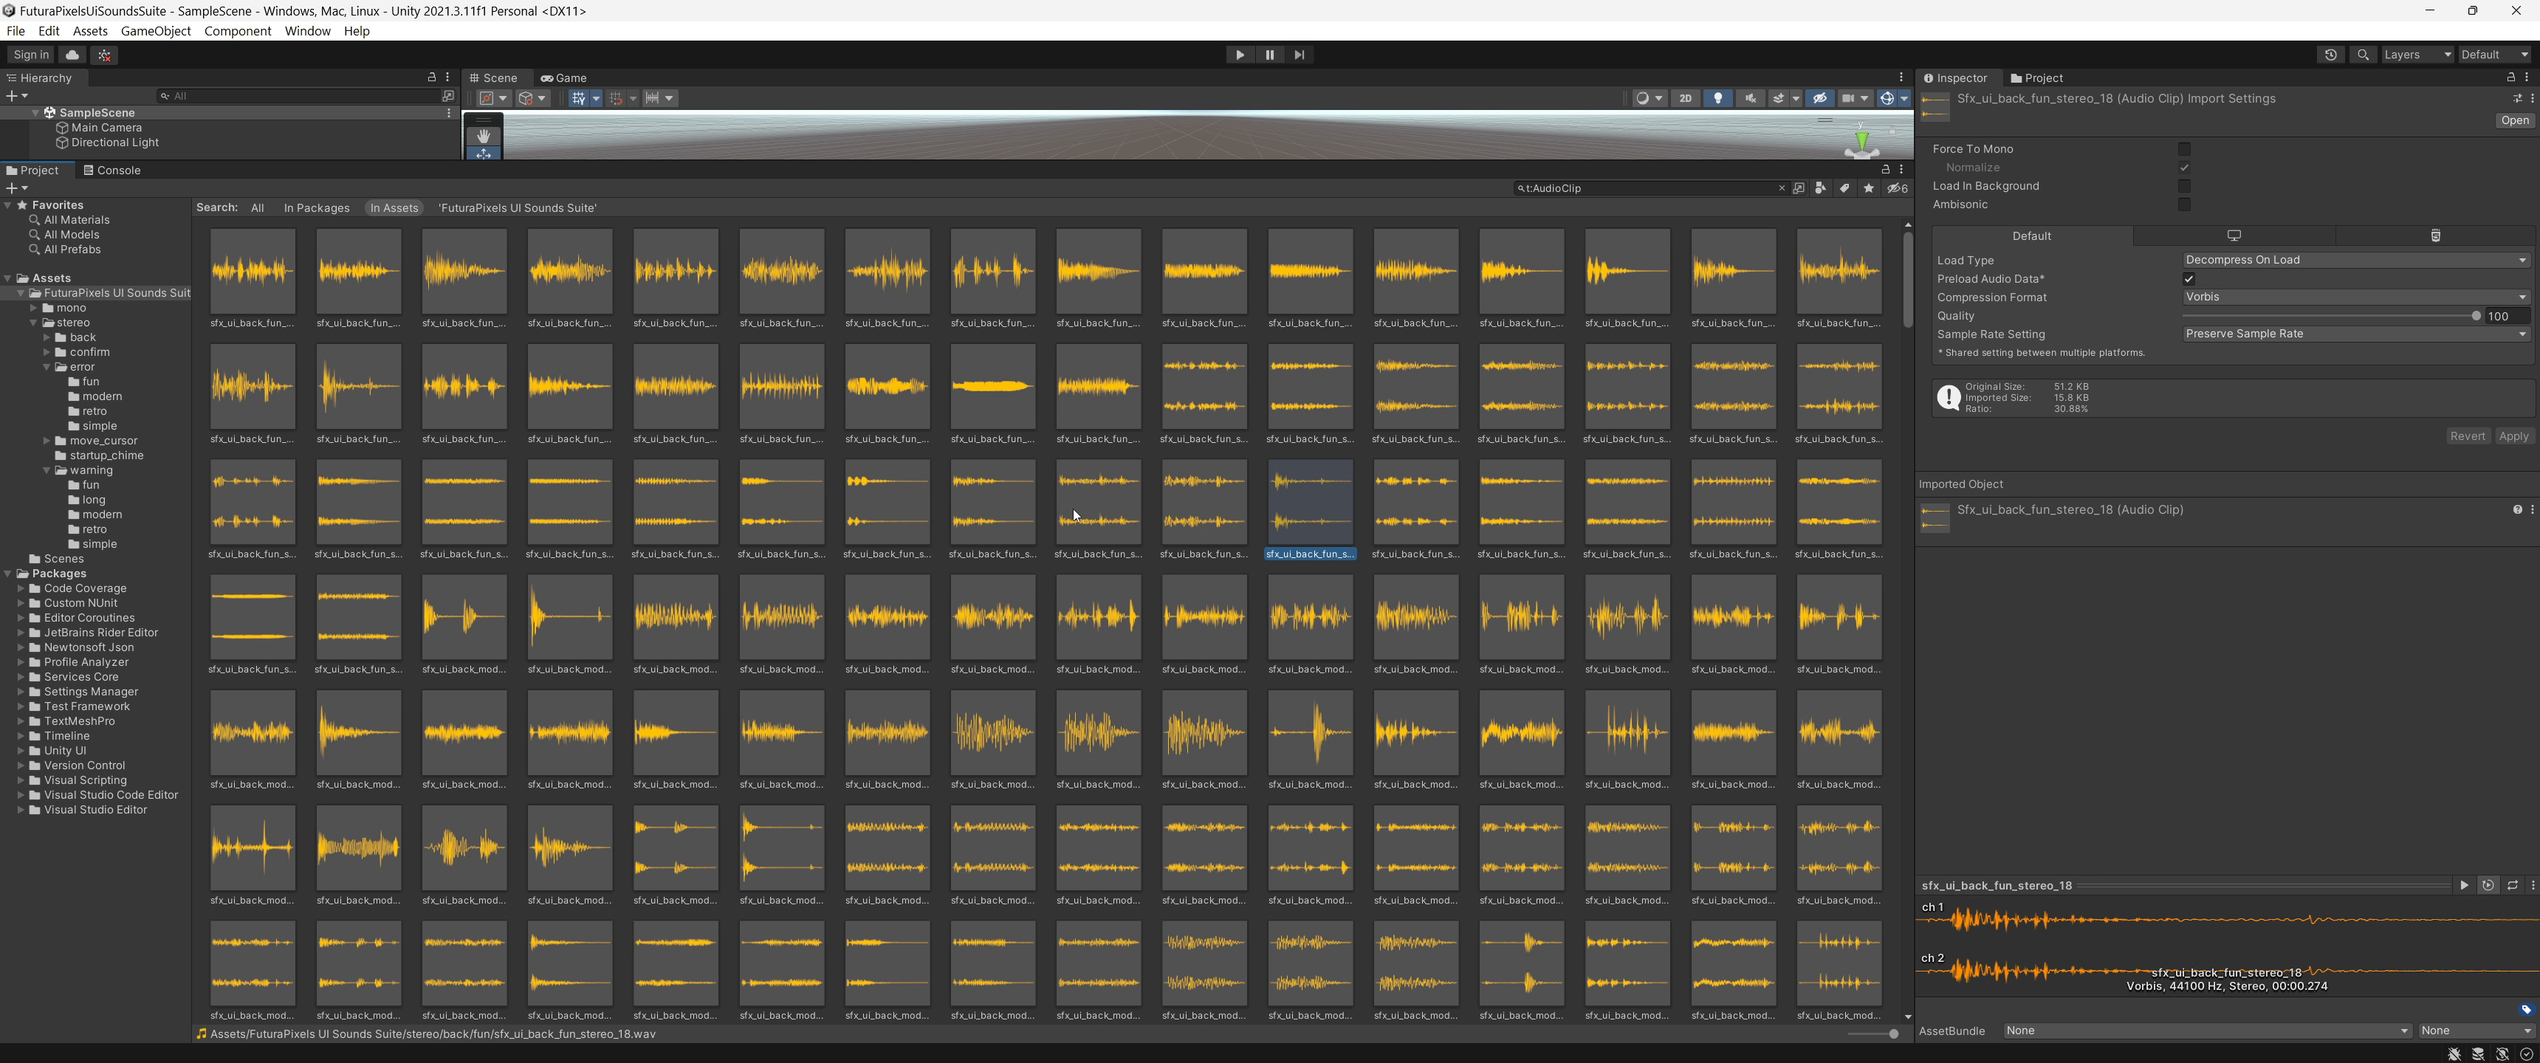The height and width of the screenshot is (1063, 2540).
Task: Enable the Load In Background checkbox
Action: (x=2184, y=186)
